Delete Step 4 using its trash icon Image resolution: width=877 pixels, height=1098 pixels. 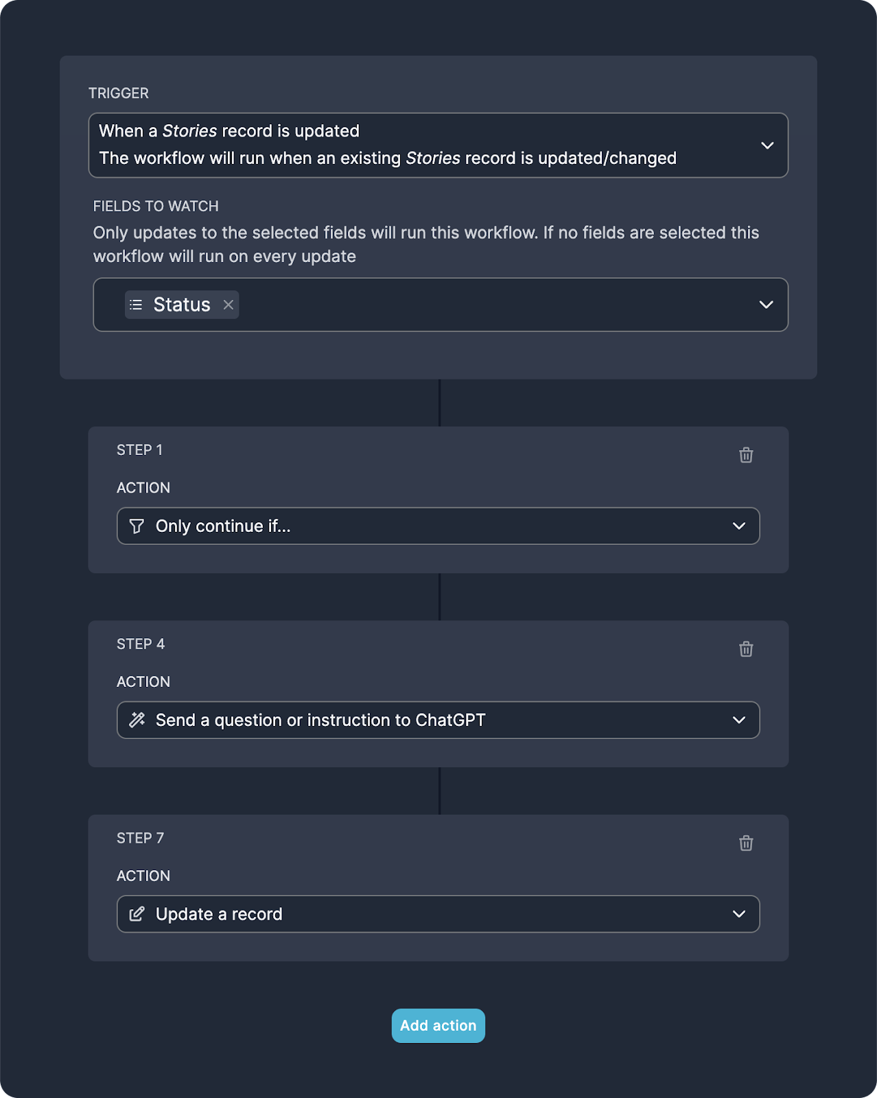(x=746, y=649)
